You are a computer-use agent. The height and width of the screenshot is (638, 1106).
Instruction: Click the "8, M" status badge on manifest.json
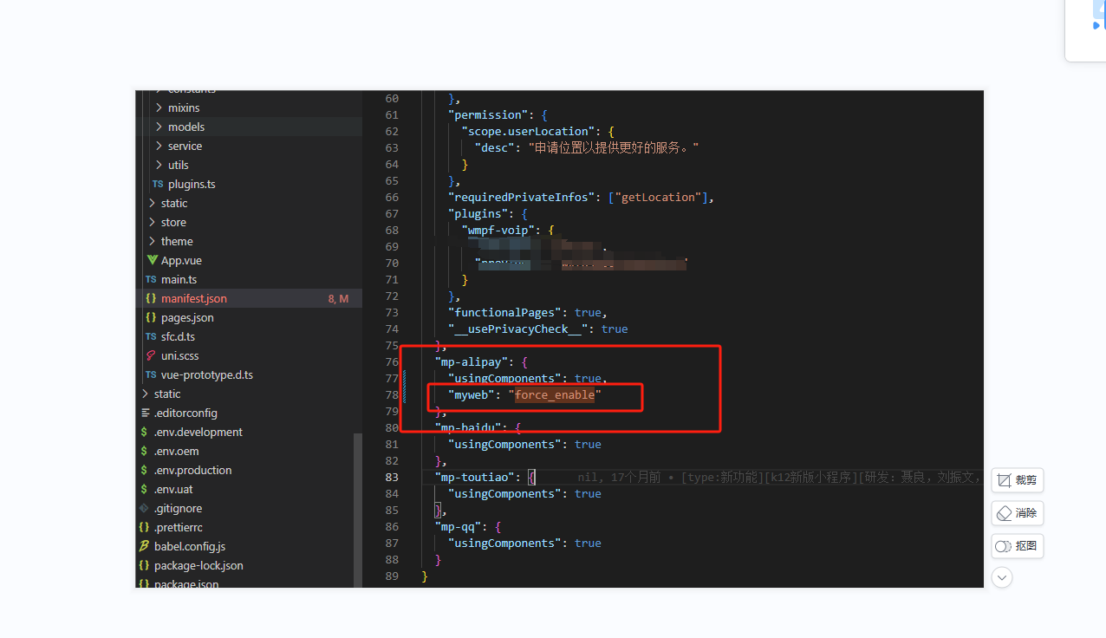(338, 298)
